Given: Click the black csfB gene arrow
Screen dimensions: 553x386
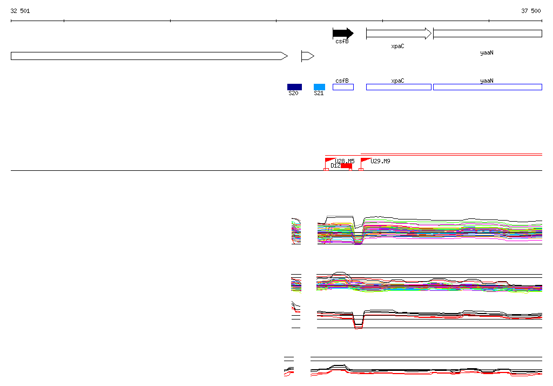Looking at the screenshot, I should point(343,34).
